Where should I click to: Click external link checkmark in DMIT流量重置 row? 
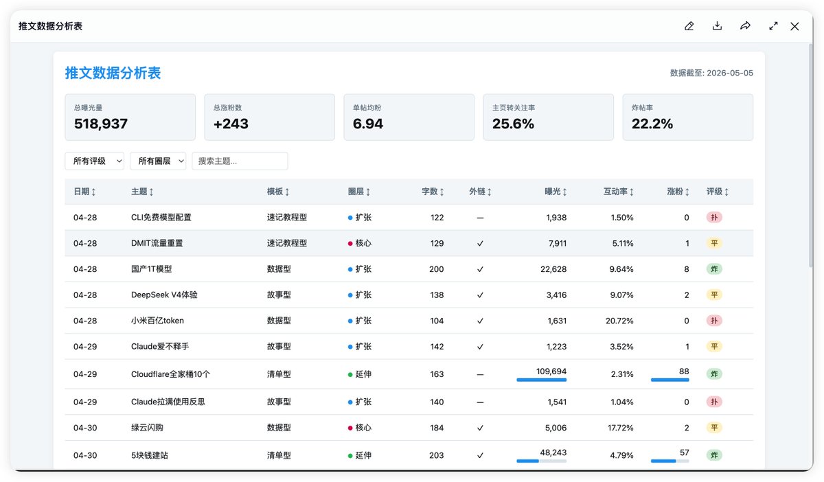pos(480,243)
